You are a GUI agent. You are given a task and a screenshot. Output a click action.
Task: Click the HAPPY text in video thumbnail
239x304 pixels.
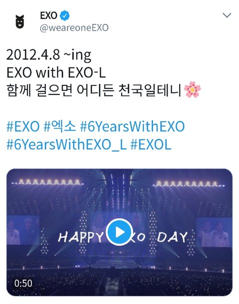(81, 237)
